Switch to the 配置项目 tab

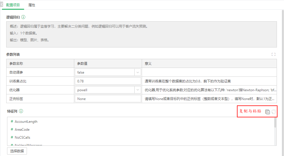(x=13, y=5)
